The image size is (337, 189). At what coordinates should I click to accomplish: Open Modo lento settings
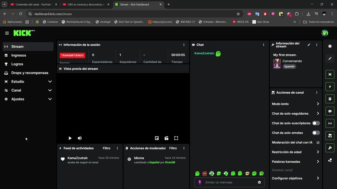(x=296, y=104)
